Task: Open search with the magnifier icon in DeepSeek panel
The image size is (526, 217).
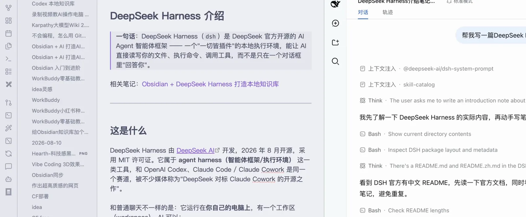Action: point(335,61)
